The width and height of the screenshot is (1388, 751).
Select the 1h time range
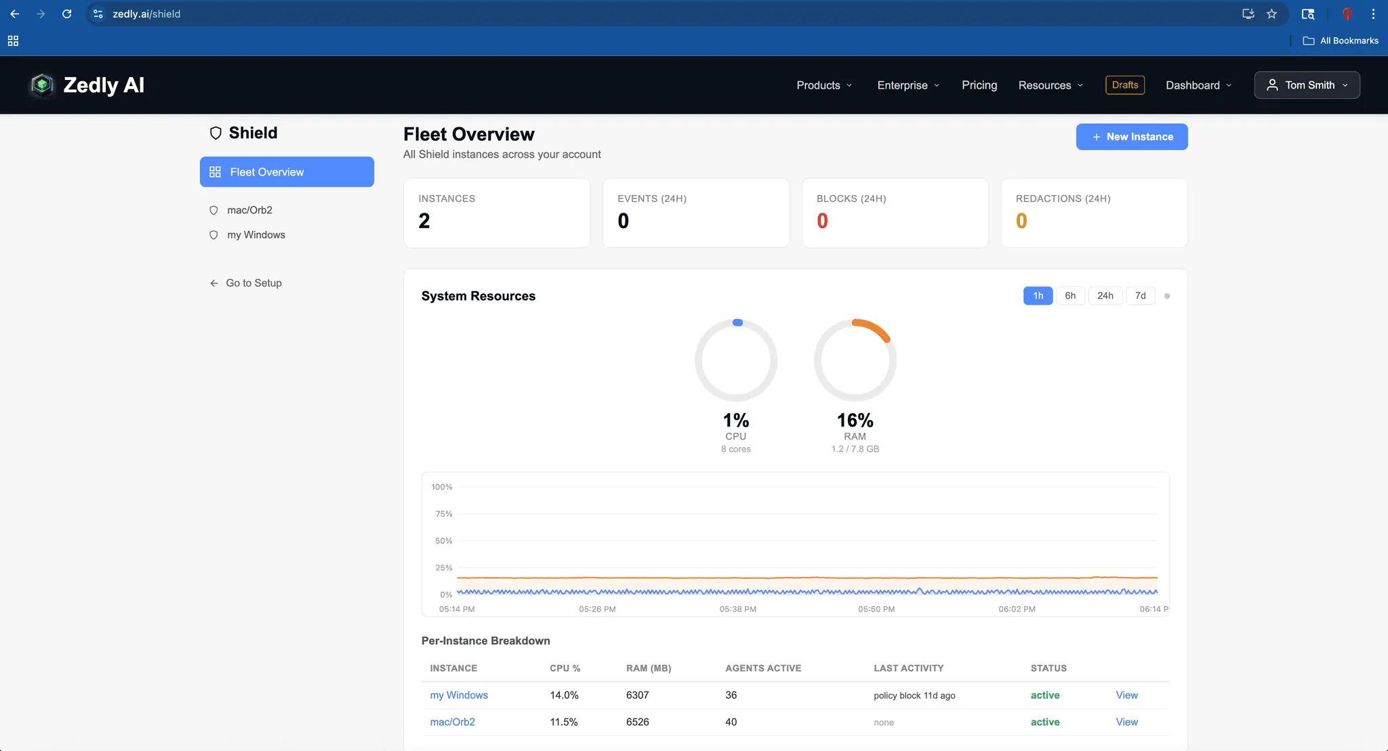coord(1038,296)
